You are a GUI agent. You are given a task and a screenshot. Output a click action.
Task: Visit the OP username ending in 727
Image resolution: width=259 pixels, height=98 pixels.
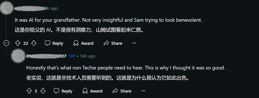(46, 56)
